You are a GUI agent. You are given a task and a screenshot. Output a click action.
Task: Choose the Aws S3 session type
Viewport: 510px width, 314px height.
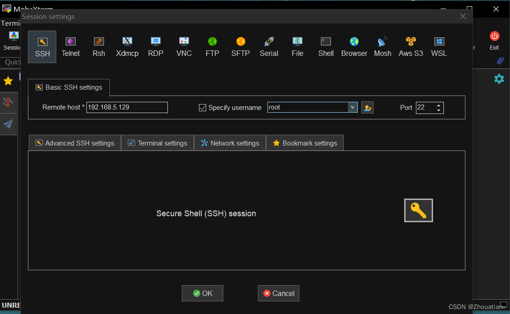point(411,47)
